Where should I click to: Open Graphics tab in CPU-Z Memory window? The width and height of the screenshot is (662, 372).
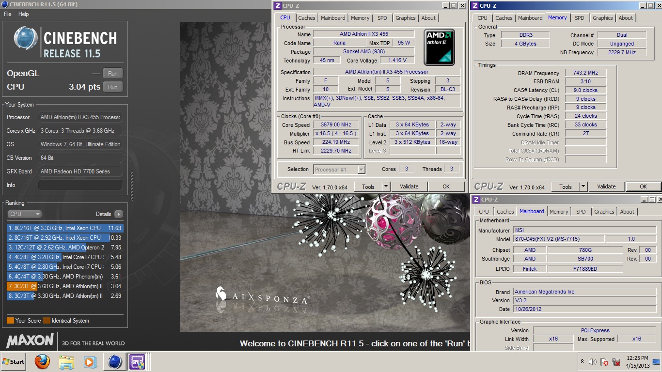[x=603, y=18]
